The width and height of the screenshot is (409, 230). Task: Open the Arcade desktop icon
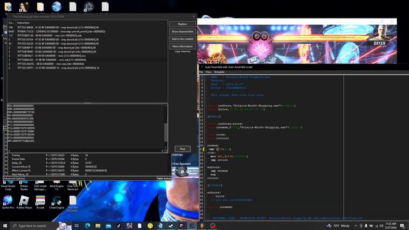point(40,203)
